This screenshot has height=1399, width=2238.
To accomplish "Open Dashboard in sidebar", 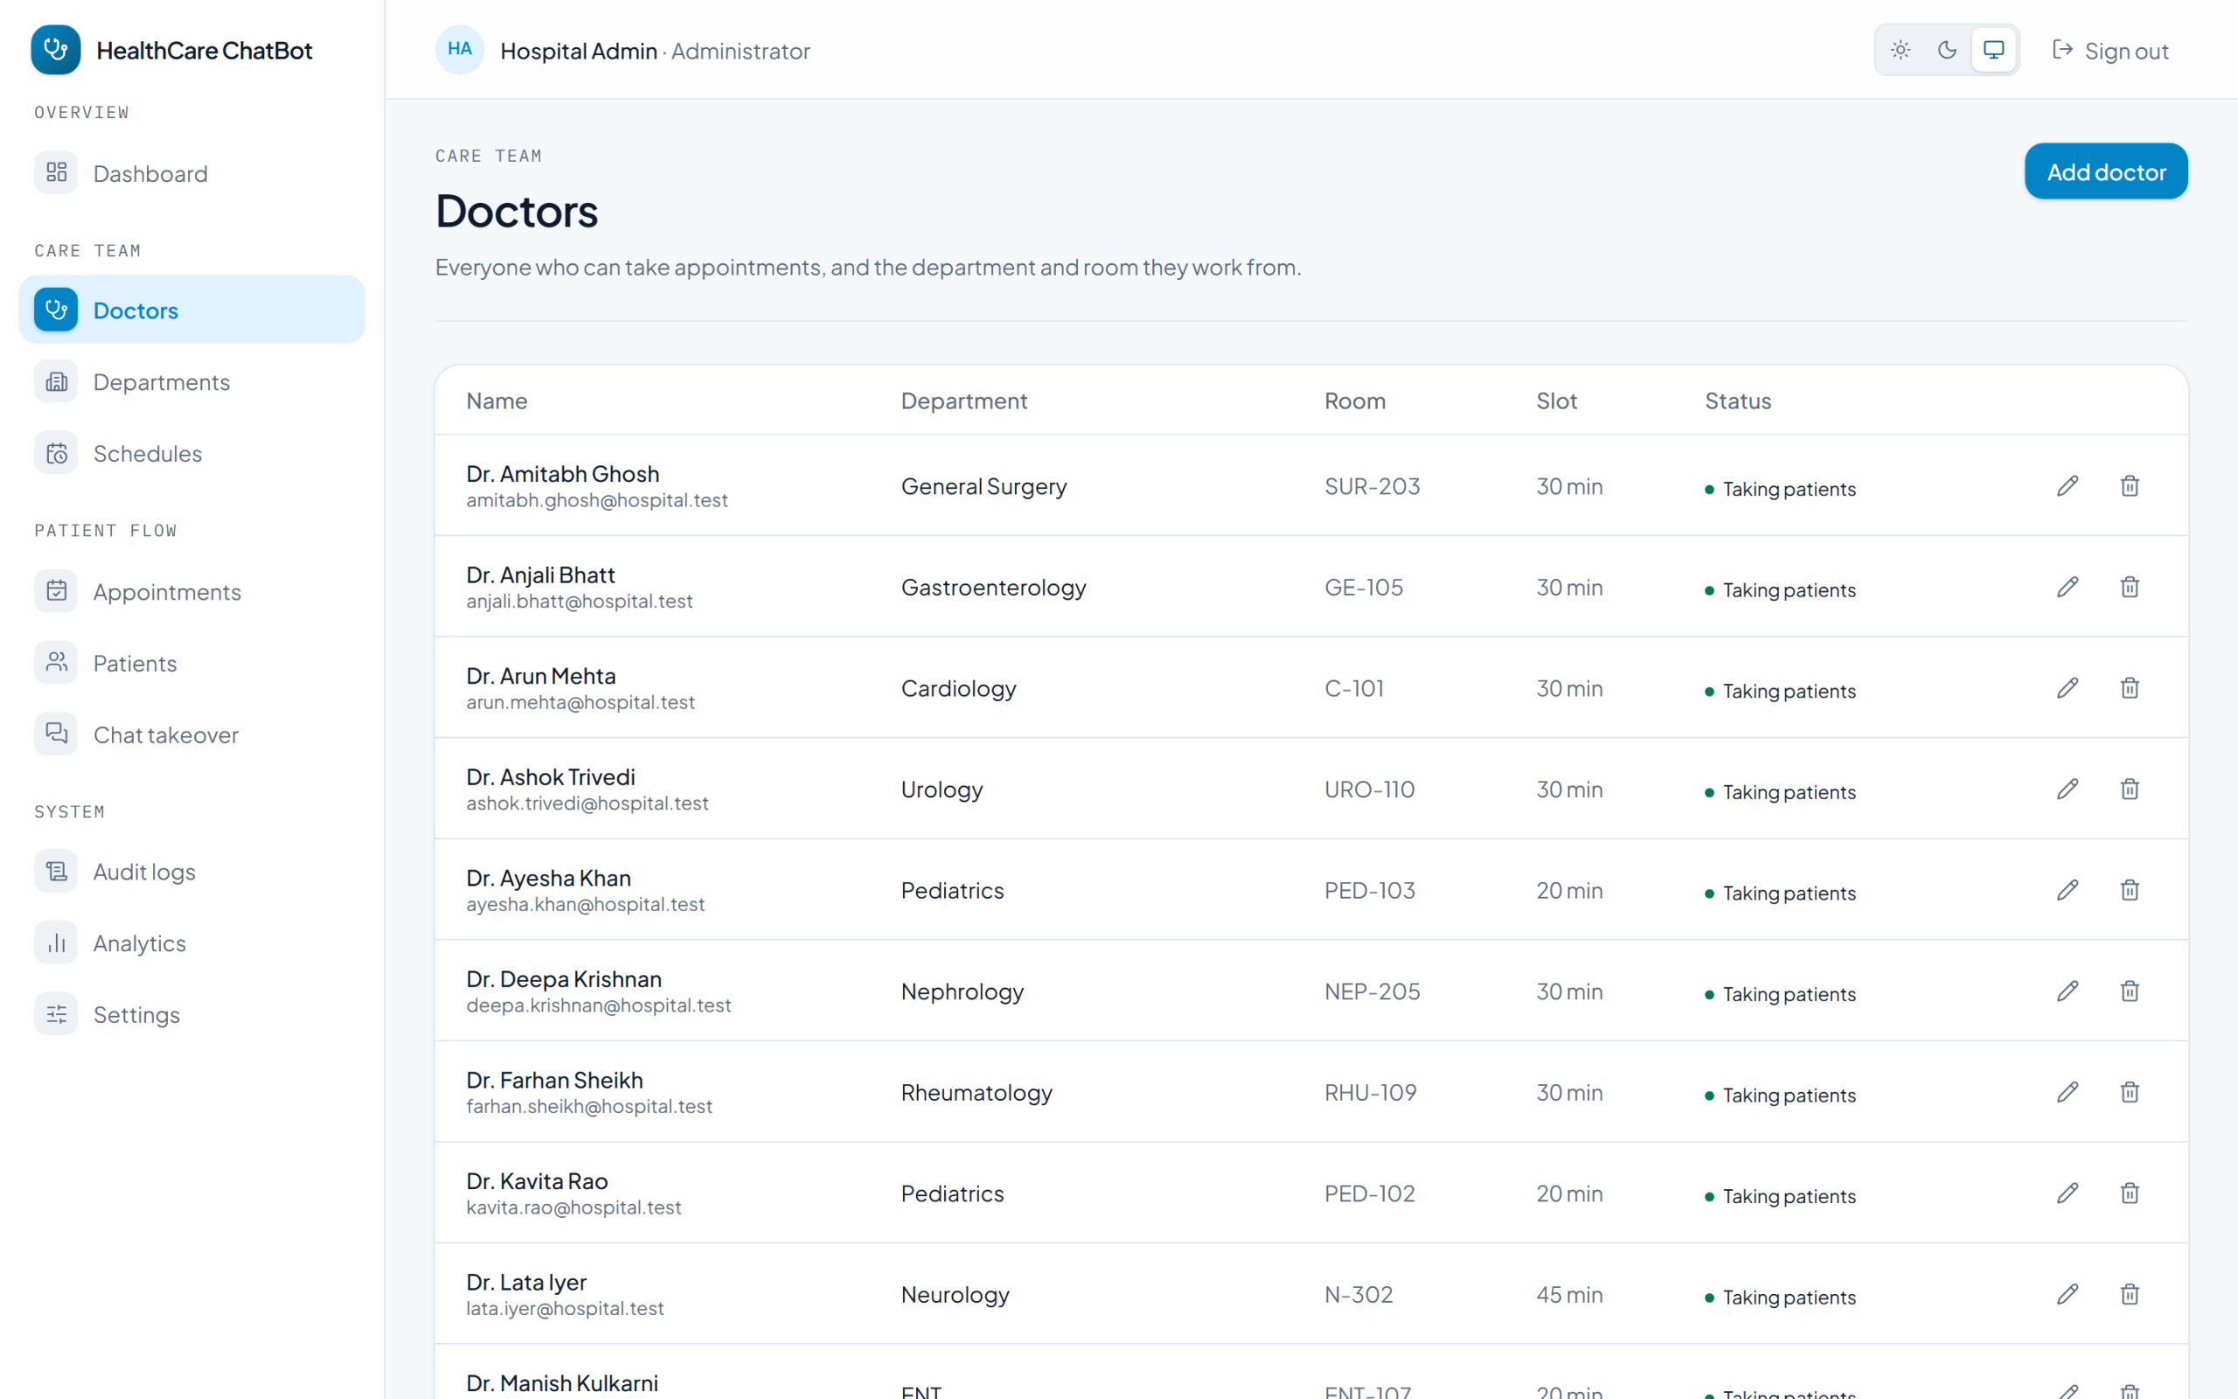I will point(191,173).
